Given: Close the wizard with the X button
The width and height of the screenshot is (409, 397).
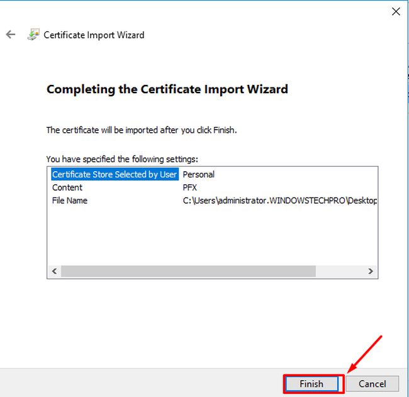Looking at the screenshot, I should click(396, 11).
